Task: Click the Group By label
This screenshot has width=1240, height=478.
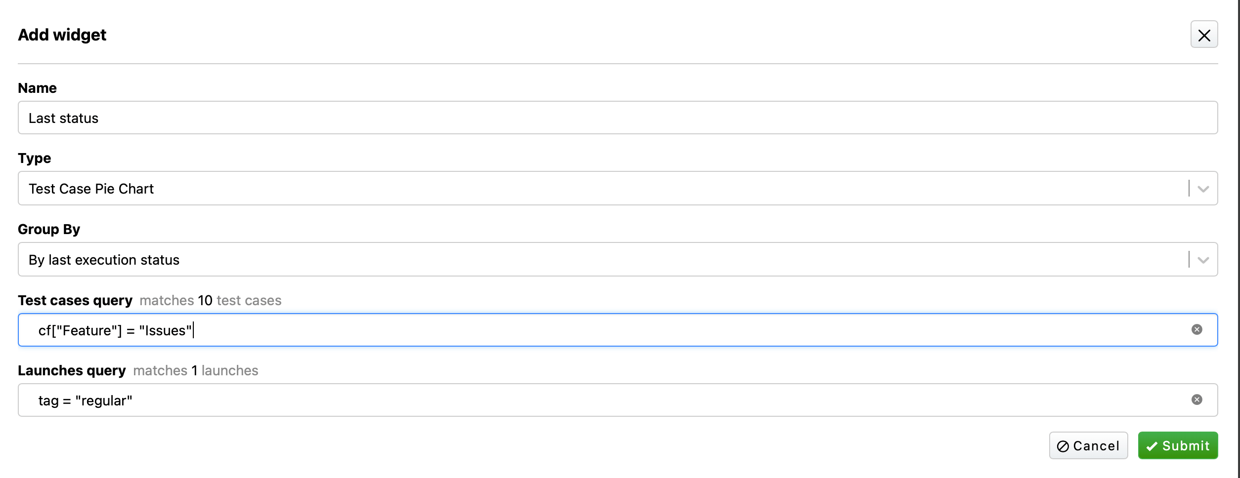Action: (x=48, y=229)
